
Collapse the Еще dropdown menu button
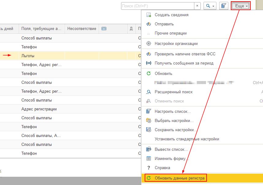point(241,6)
